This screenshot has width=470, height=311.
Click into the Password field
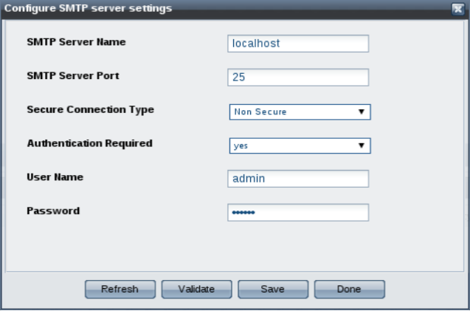coord(298,213)
